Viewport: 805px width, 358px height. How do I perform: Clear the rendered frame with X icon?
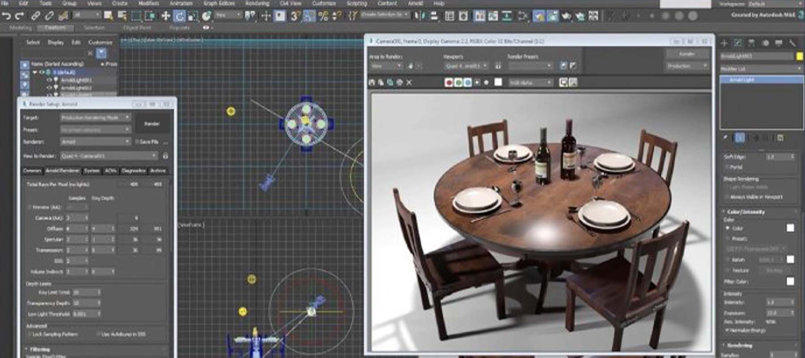pos(409,82)
